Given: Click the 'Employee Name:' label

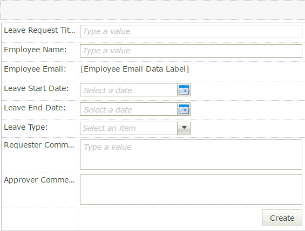Looking at the screenshot, I should coord(35,50).
